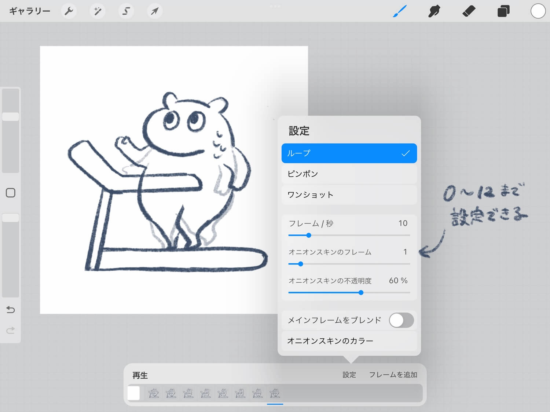Tap 設定 in the animation bar
Image resolution: width=550 pixels, height=412 pixels.
(349, 375)
